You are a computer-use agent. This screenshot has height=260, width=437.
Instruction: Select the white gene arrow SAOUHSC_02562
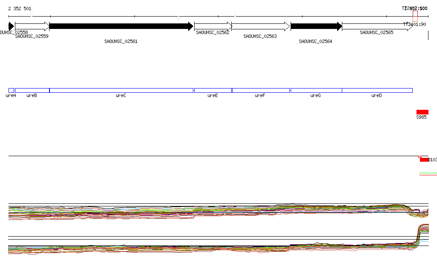(213, 26)
